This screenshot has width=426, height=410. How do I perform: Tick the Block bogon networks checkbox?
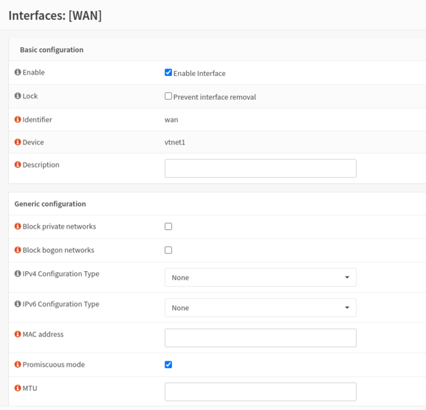point(168,251)
